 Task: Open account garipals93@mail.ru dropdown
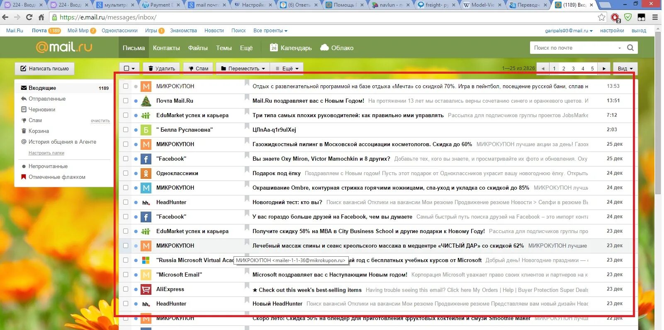pyautogui.click(x=569, y=31)
